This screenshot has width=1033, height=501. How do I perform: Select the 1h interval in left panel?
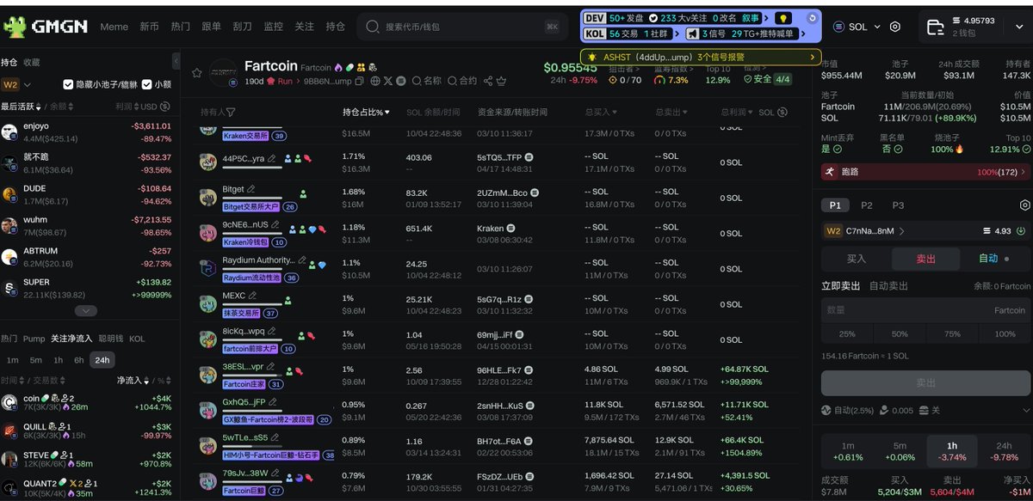coord(58,361)
